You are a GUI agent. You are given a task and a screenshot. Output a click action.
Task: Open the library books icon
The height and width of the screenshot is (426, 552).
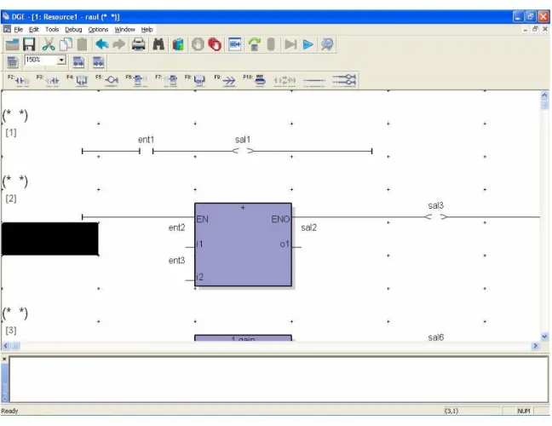coord(178,44)
